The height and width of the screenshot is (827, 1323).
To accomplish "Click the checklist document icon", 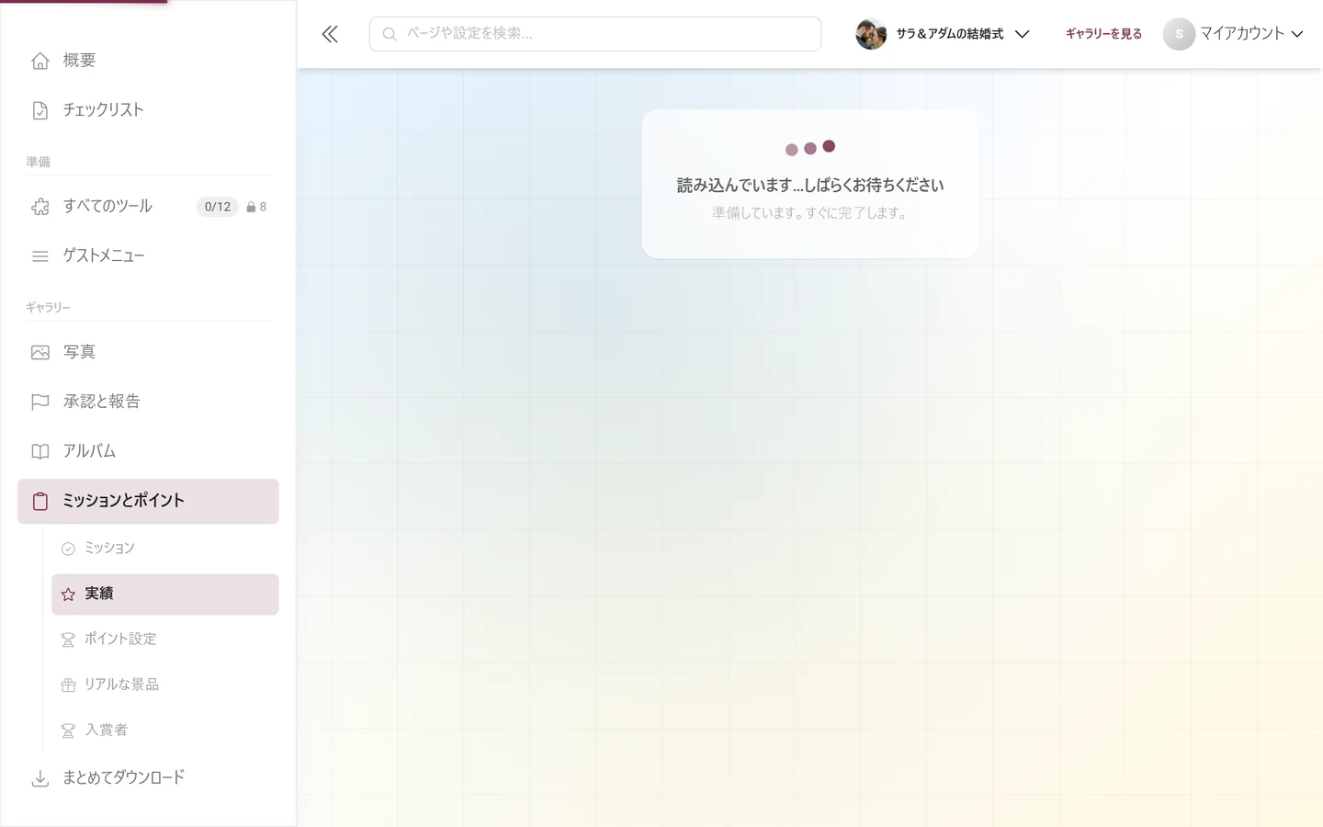I will point(40,110).
